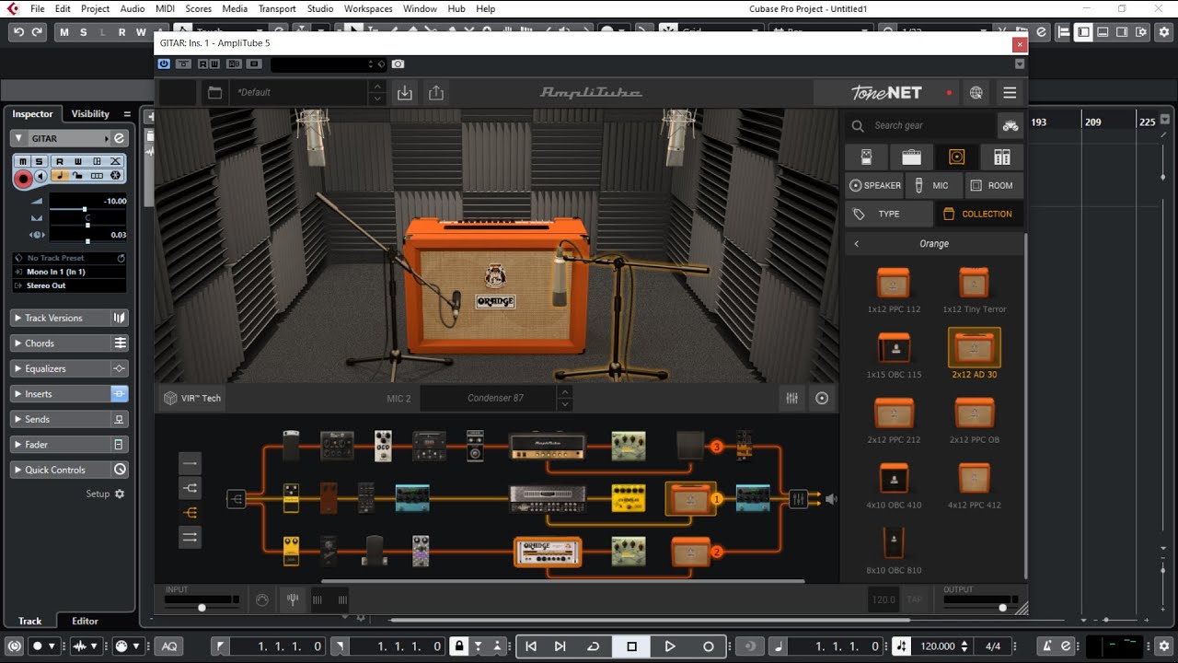
Task: Enable record on the GITAR track
Action: tap(24, 178)
